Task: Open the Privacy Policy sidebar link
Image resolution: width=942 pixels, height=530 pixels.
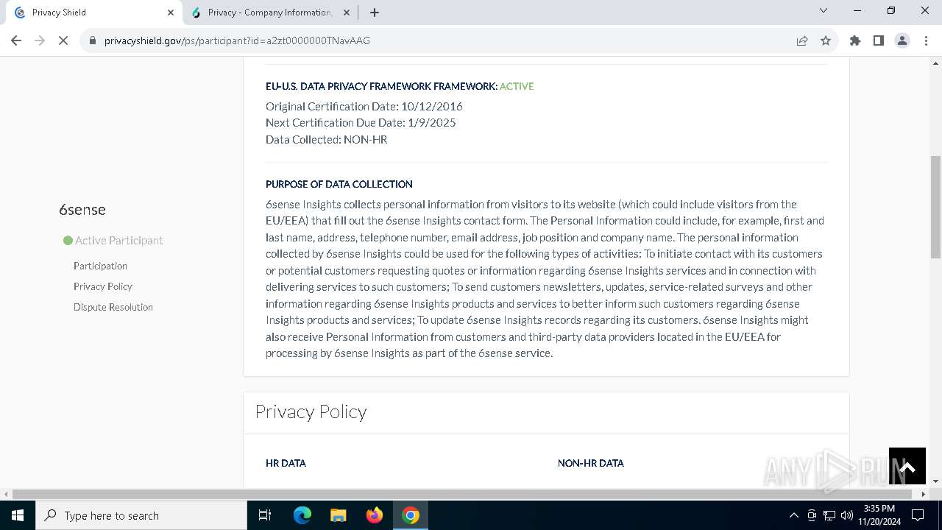Action: coord(103,286)
